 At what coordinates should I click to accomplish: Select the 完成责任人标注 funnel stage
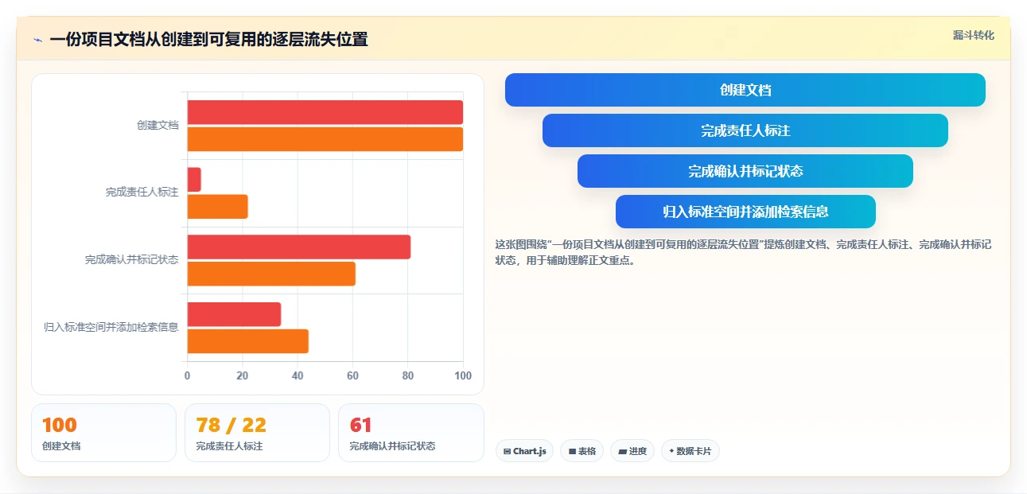(745, 130)
